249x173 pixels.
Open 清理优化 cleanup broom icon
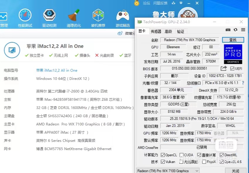tap(74, 15)
